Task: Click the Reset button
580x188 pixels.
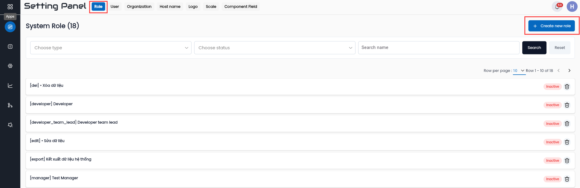Action: [559, 48]
